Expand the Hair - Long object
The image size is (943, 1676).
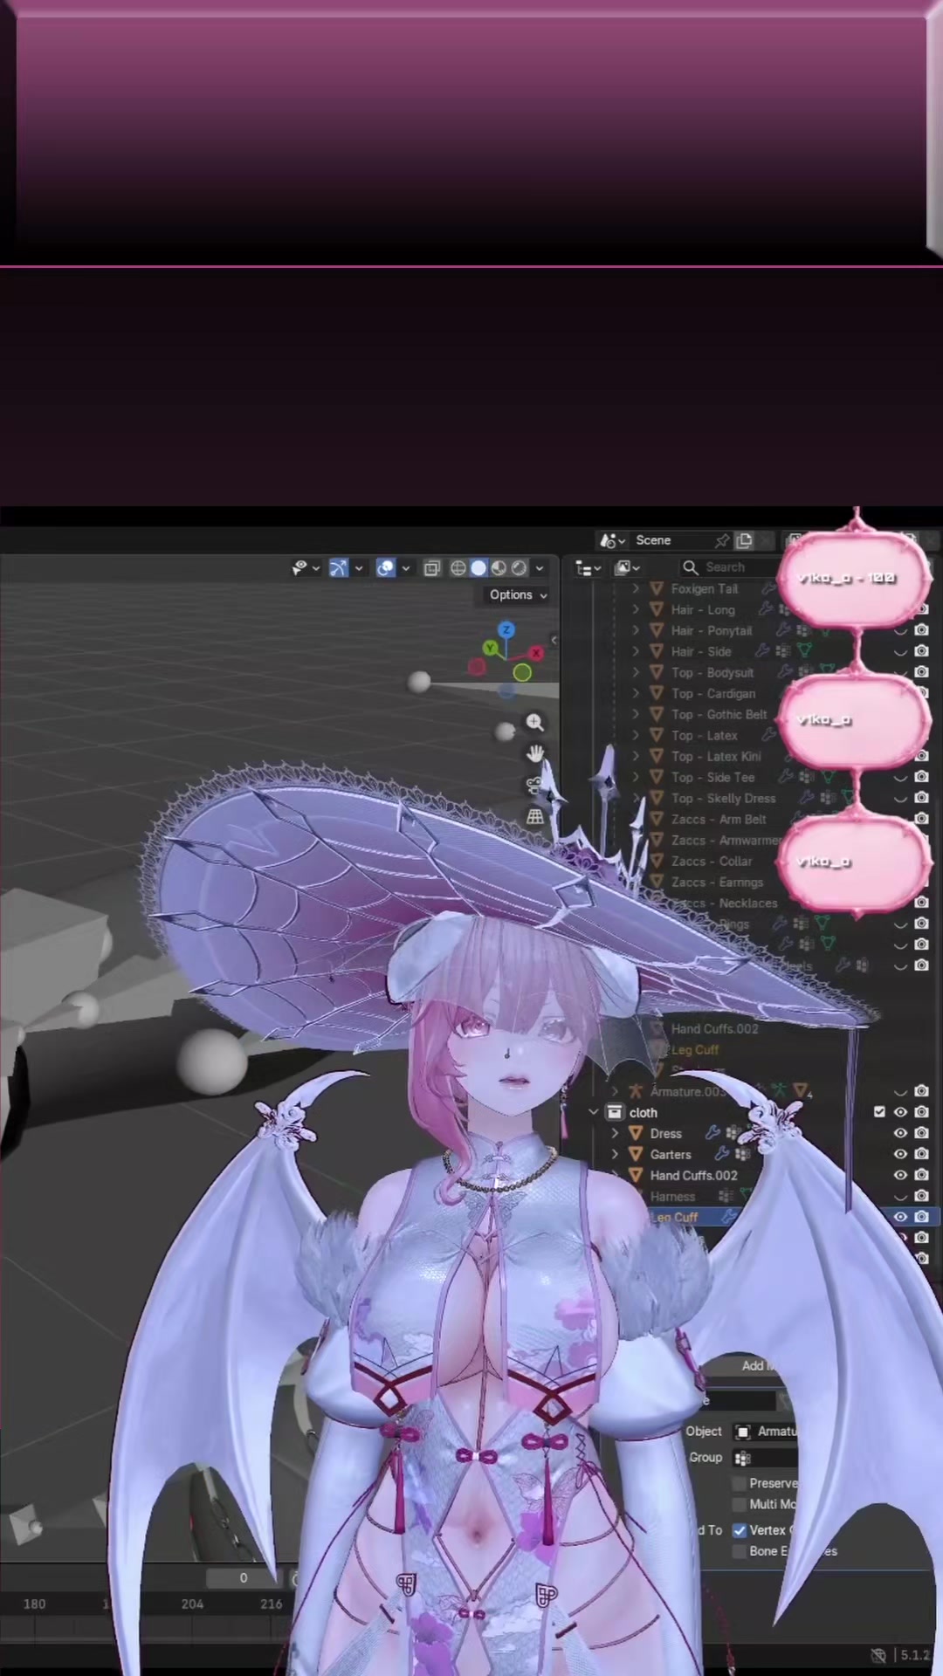click(x=636, y=609)
